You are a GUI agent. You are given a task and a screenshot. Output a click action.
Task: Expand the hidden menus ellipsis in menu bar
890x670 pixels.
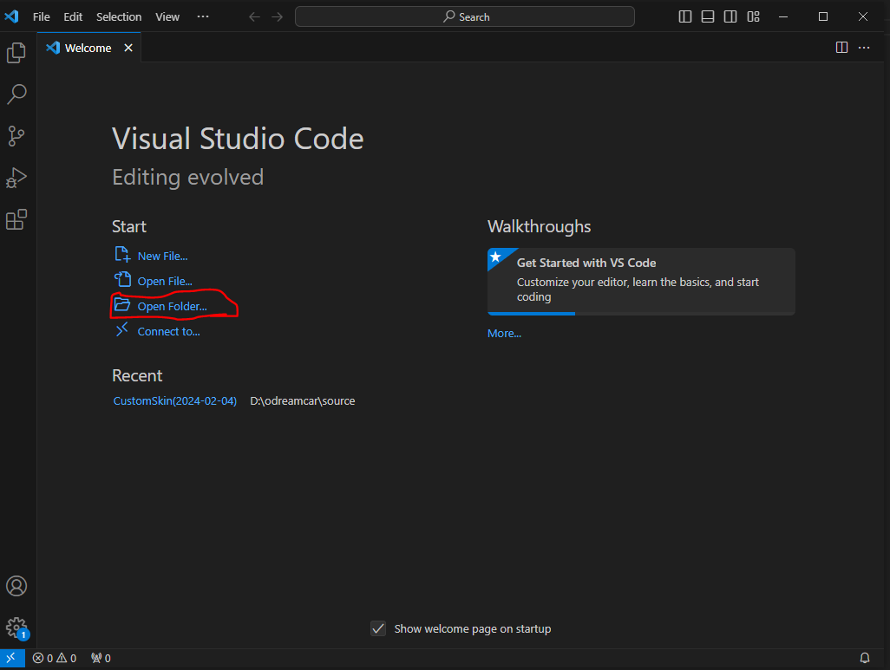(x=203, y=17)
